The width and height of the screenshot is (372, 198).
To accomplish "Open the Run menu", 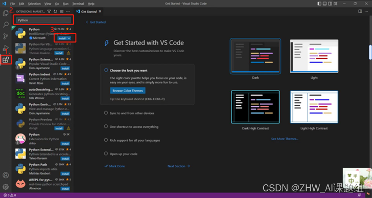I will click(66, 4).
